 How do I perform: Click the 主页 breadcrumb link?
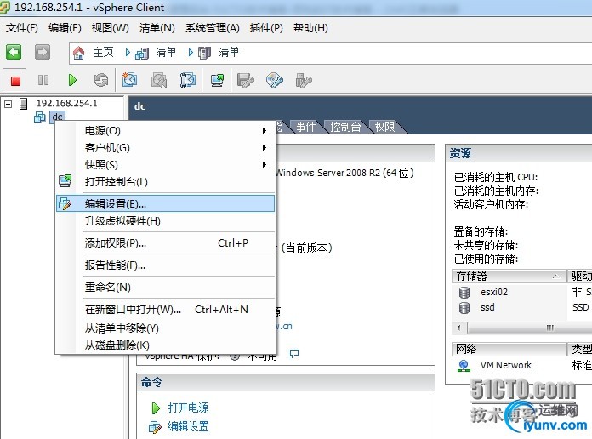click(x=104, y=53)
